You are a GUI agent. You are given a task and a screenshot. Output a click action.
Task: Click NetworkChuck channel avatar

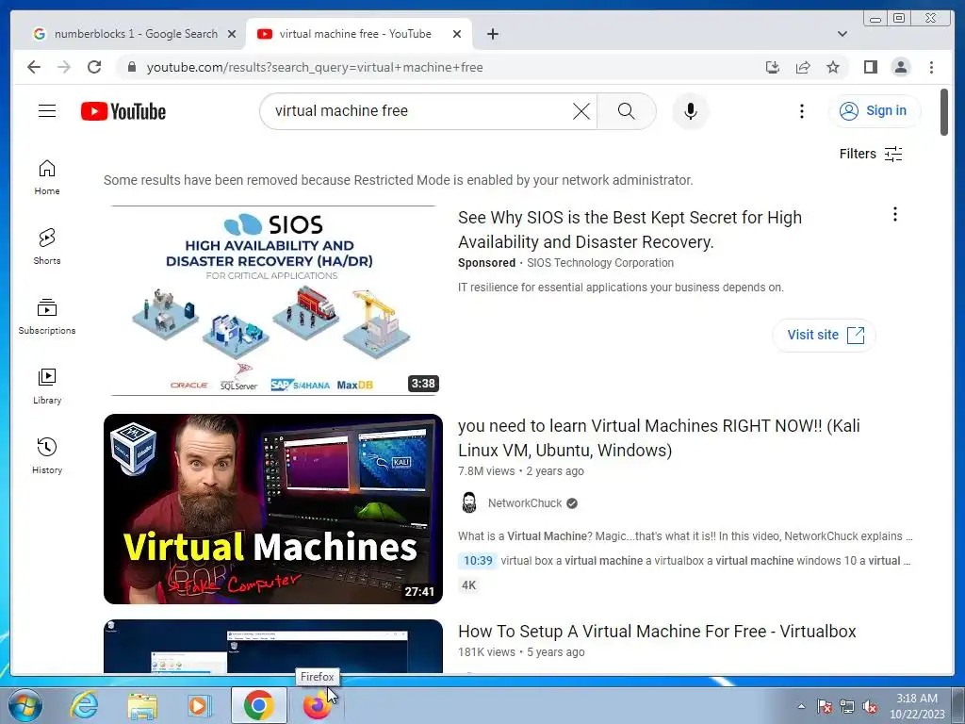point(469,503)
